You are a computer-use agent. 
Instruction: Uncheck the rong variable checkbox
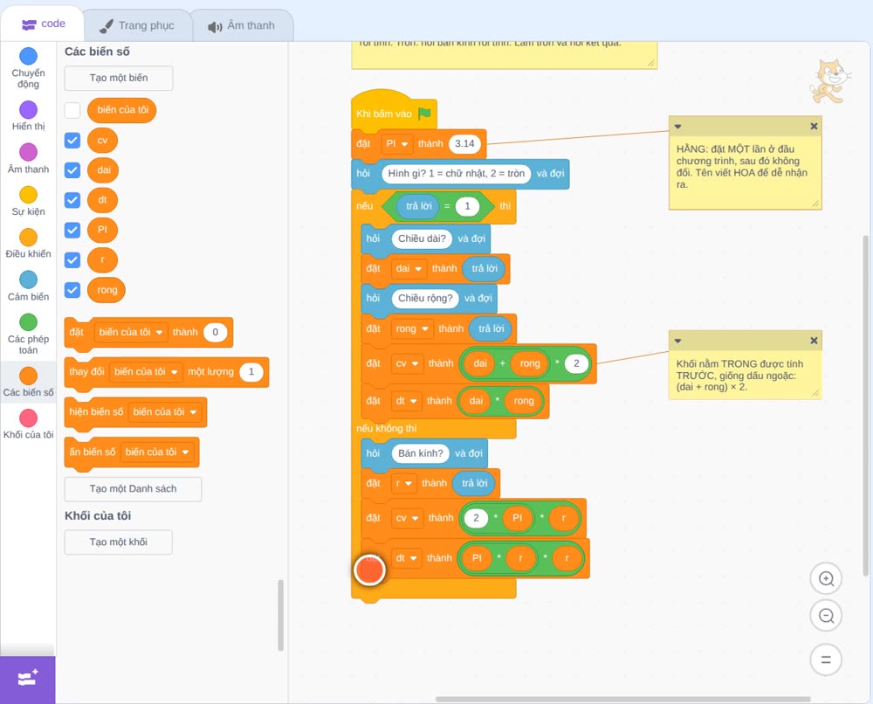coord(72,290)
